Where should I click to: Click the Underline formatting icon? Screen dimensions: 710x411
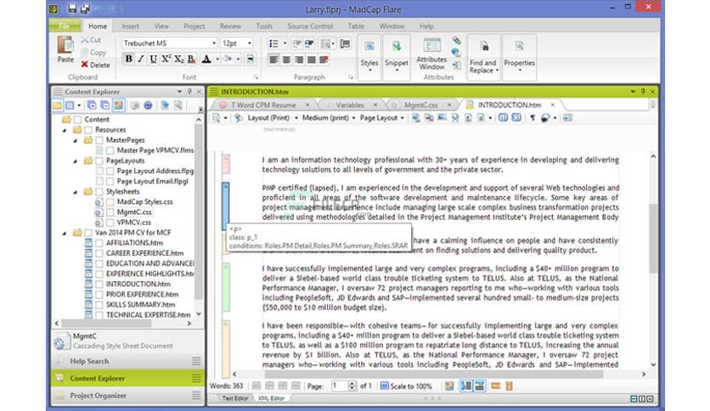pos(153,59)
